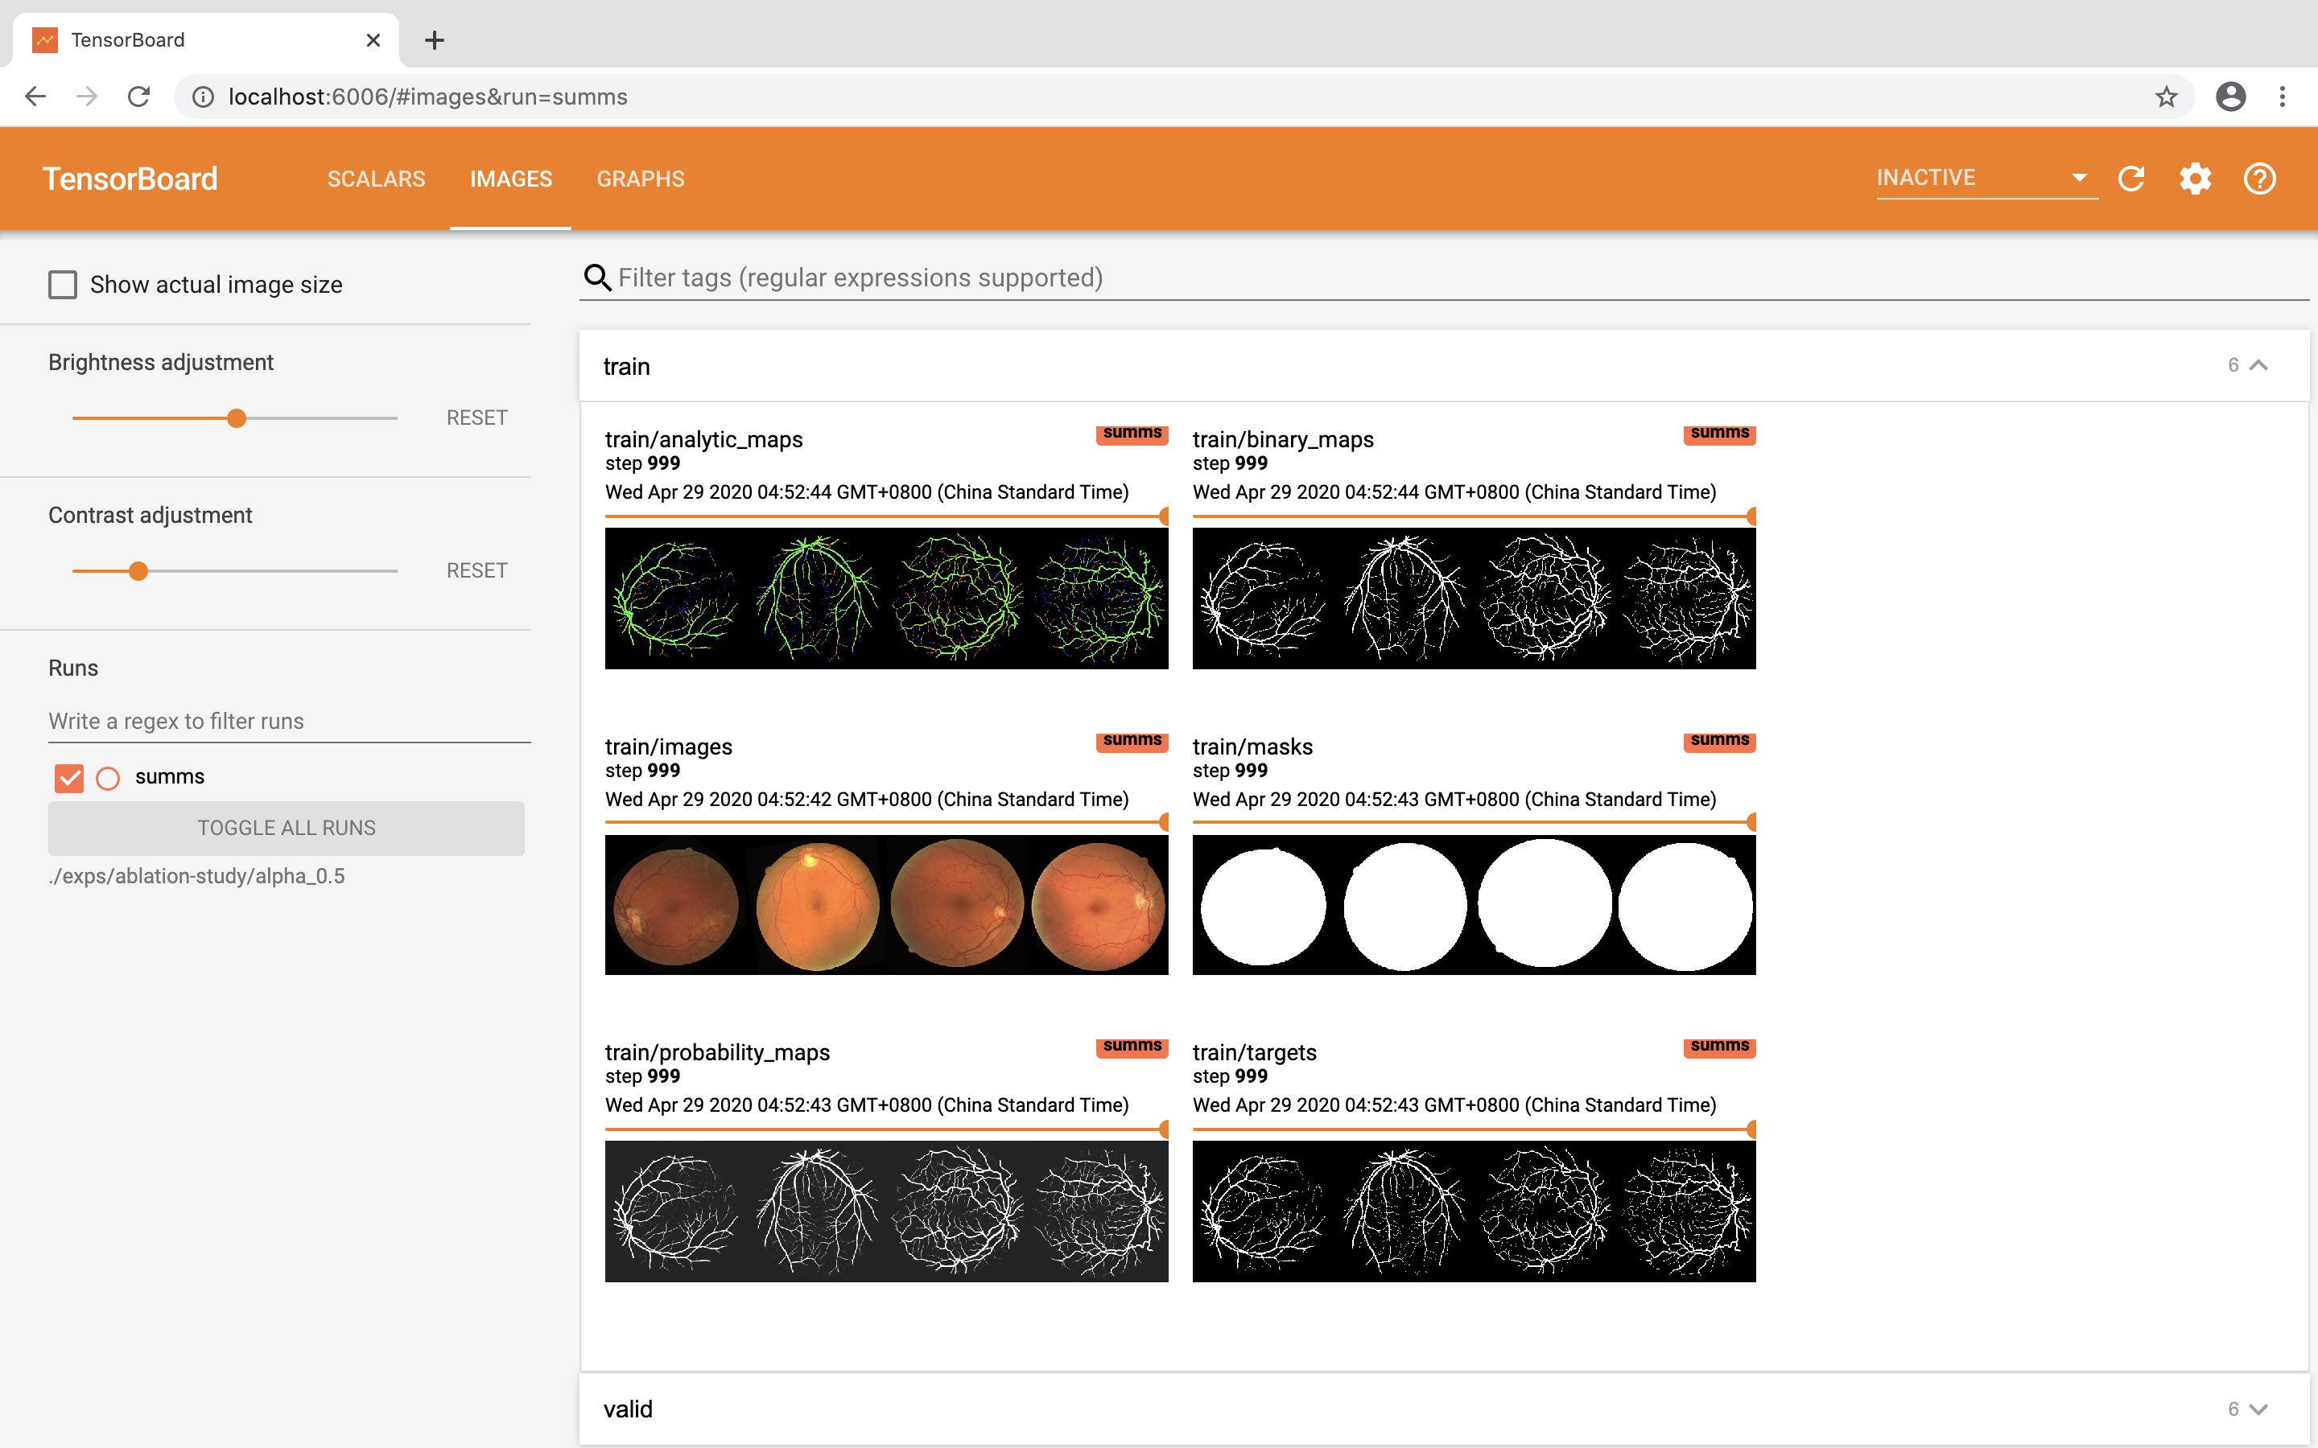This screenshot has width=2318, height=1448.
Task: Open a new tab with plus icon
Action: pyautogui.click(x=434, y=40)
